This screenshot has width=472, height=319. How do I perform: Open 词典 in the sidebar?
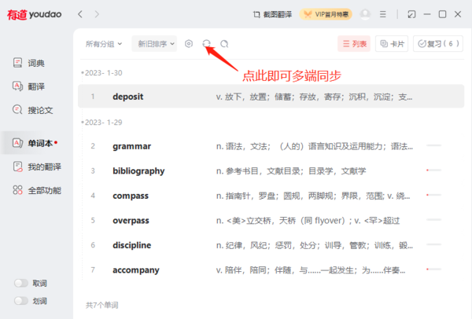tap(30, 63)
